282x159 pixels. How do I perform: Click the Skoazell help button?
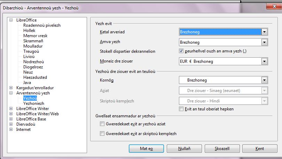pyautogui.click(x=222, y=149)
